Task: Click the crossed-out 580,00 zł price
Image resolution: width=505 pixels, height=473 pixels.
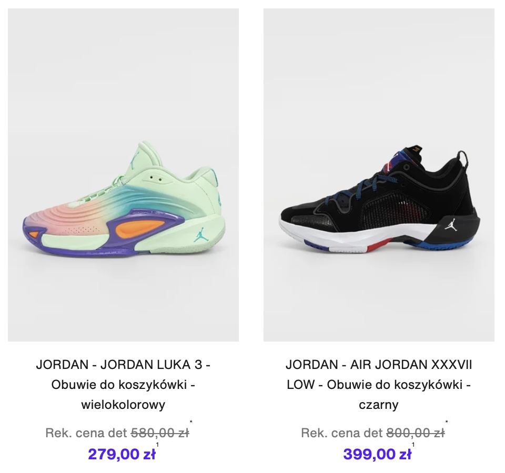Action: (x=160, y=433)
